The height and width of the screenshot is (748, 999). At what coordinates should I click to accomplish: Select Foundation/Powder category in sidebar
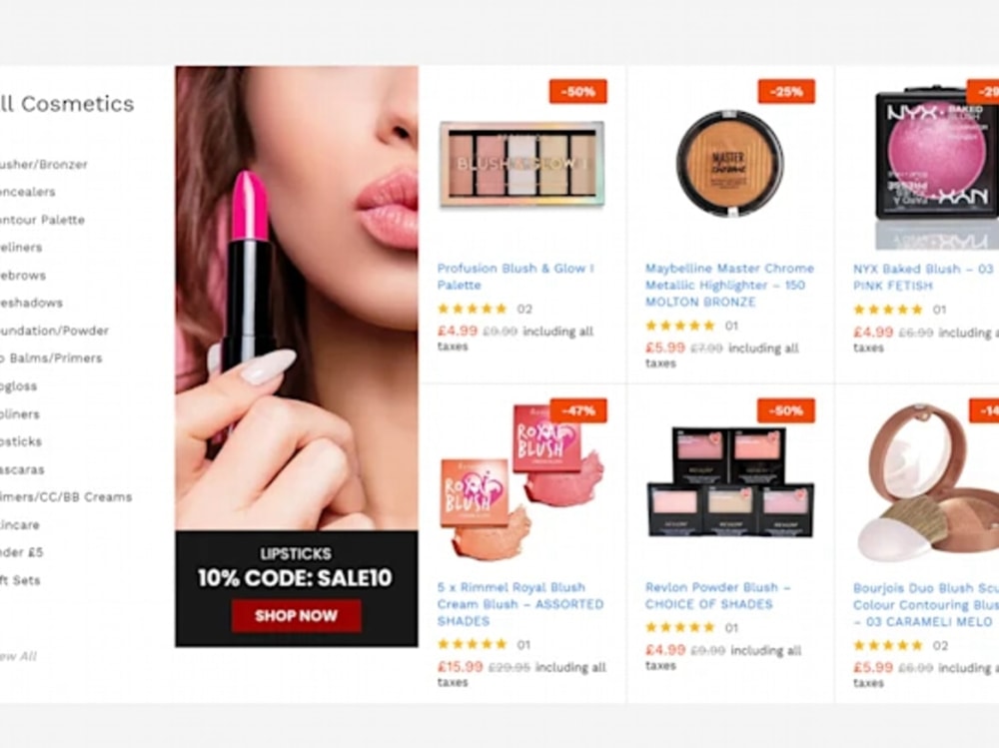click(x=54, y=331)
